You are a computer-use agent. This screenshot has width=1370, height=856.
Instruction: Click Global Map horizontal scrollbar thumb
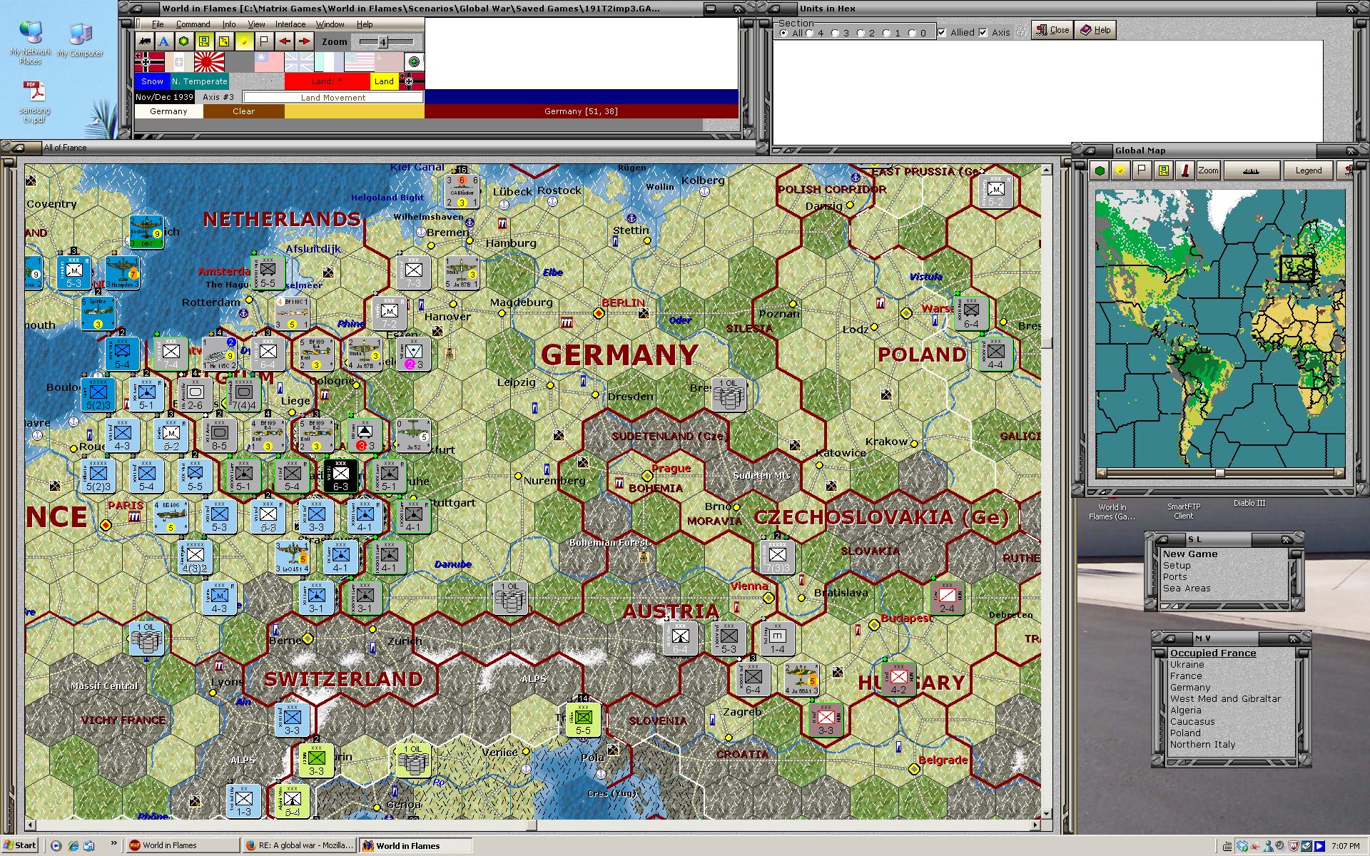[x=1219, y=473]
